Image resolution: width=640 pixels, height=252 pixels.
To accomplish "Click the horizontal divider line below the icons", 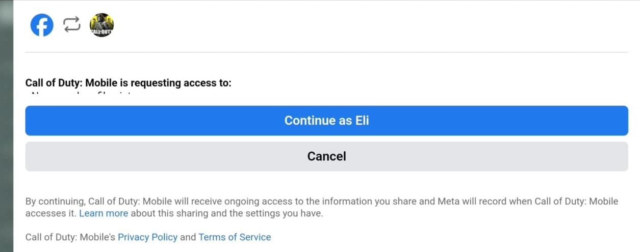I will (x=326, y=52).
